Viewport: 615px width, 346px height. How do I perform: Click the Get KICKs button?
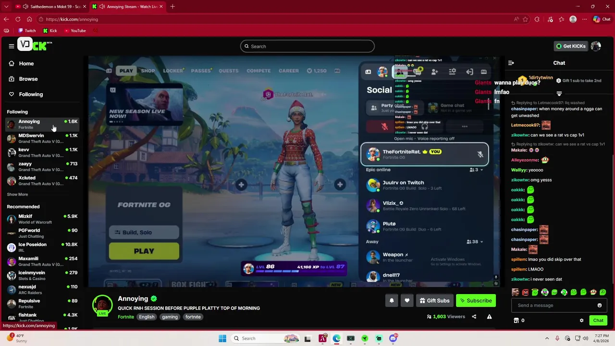coord(571,46)
